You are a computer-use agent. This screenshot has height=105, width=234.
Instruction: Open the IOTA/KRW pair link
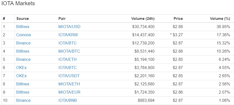(x=68, y=35)
